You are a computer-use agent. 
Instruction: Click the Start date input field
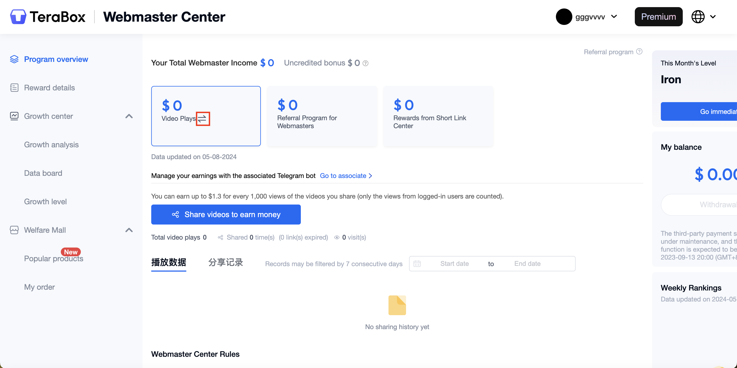click(x=454, y=264)
